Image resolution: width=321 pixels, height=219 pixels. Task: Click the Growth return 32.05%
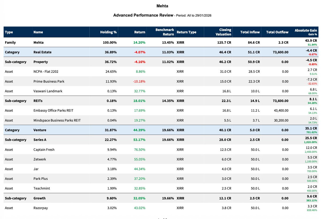click(140, 198)
